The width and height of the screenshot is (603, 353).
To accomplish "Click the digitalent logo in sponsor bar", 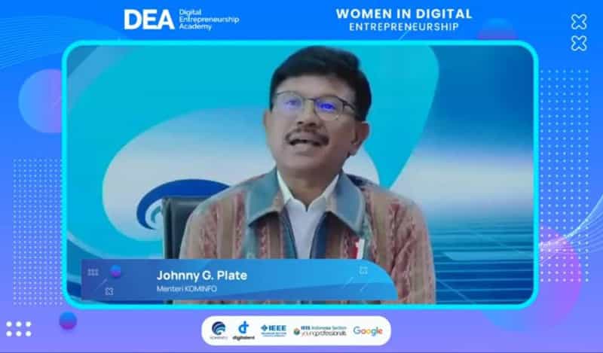I will coord(243,330).
